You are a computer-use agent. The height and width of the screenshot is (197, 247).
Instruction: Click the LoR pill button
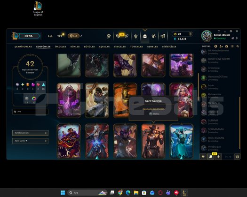pos(73,36)
